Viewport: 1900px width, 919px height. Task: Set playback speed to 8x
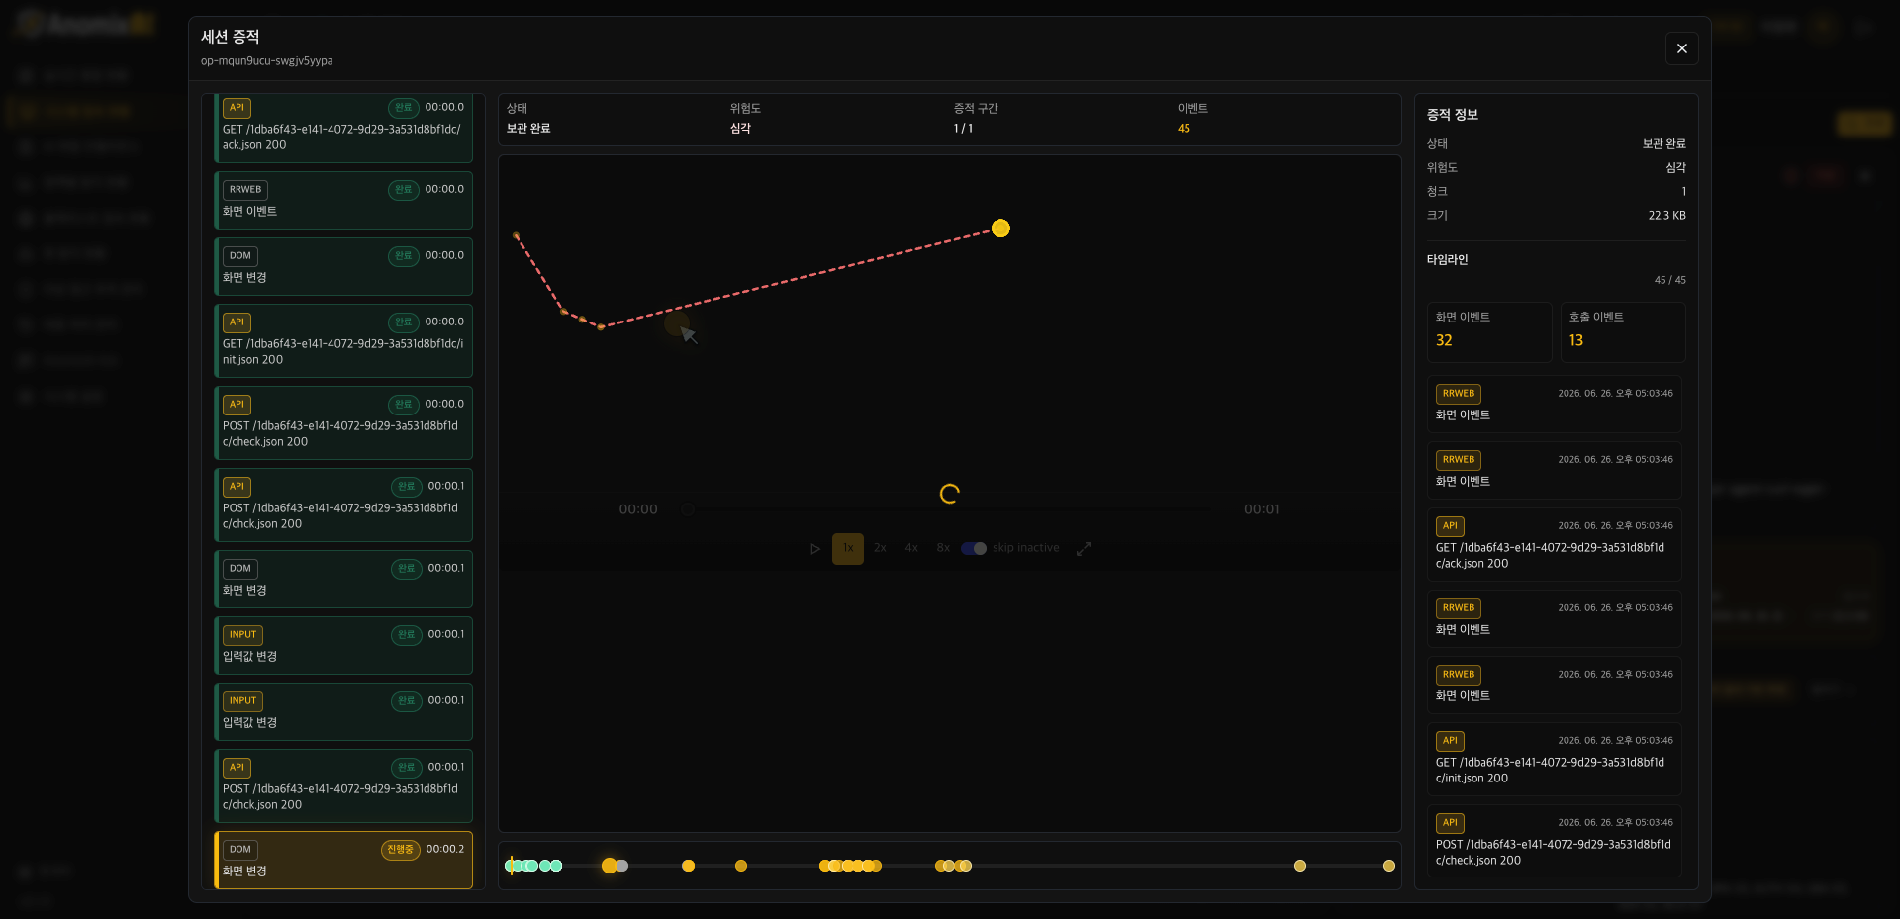[x=943, y=548]
